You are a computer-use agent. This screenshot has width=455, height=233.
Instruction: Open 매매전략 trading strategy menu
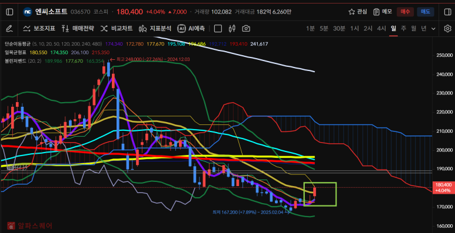click(x=78, y=28)
